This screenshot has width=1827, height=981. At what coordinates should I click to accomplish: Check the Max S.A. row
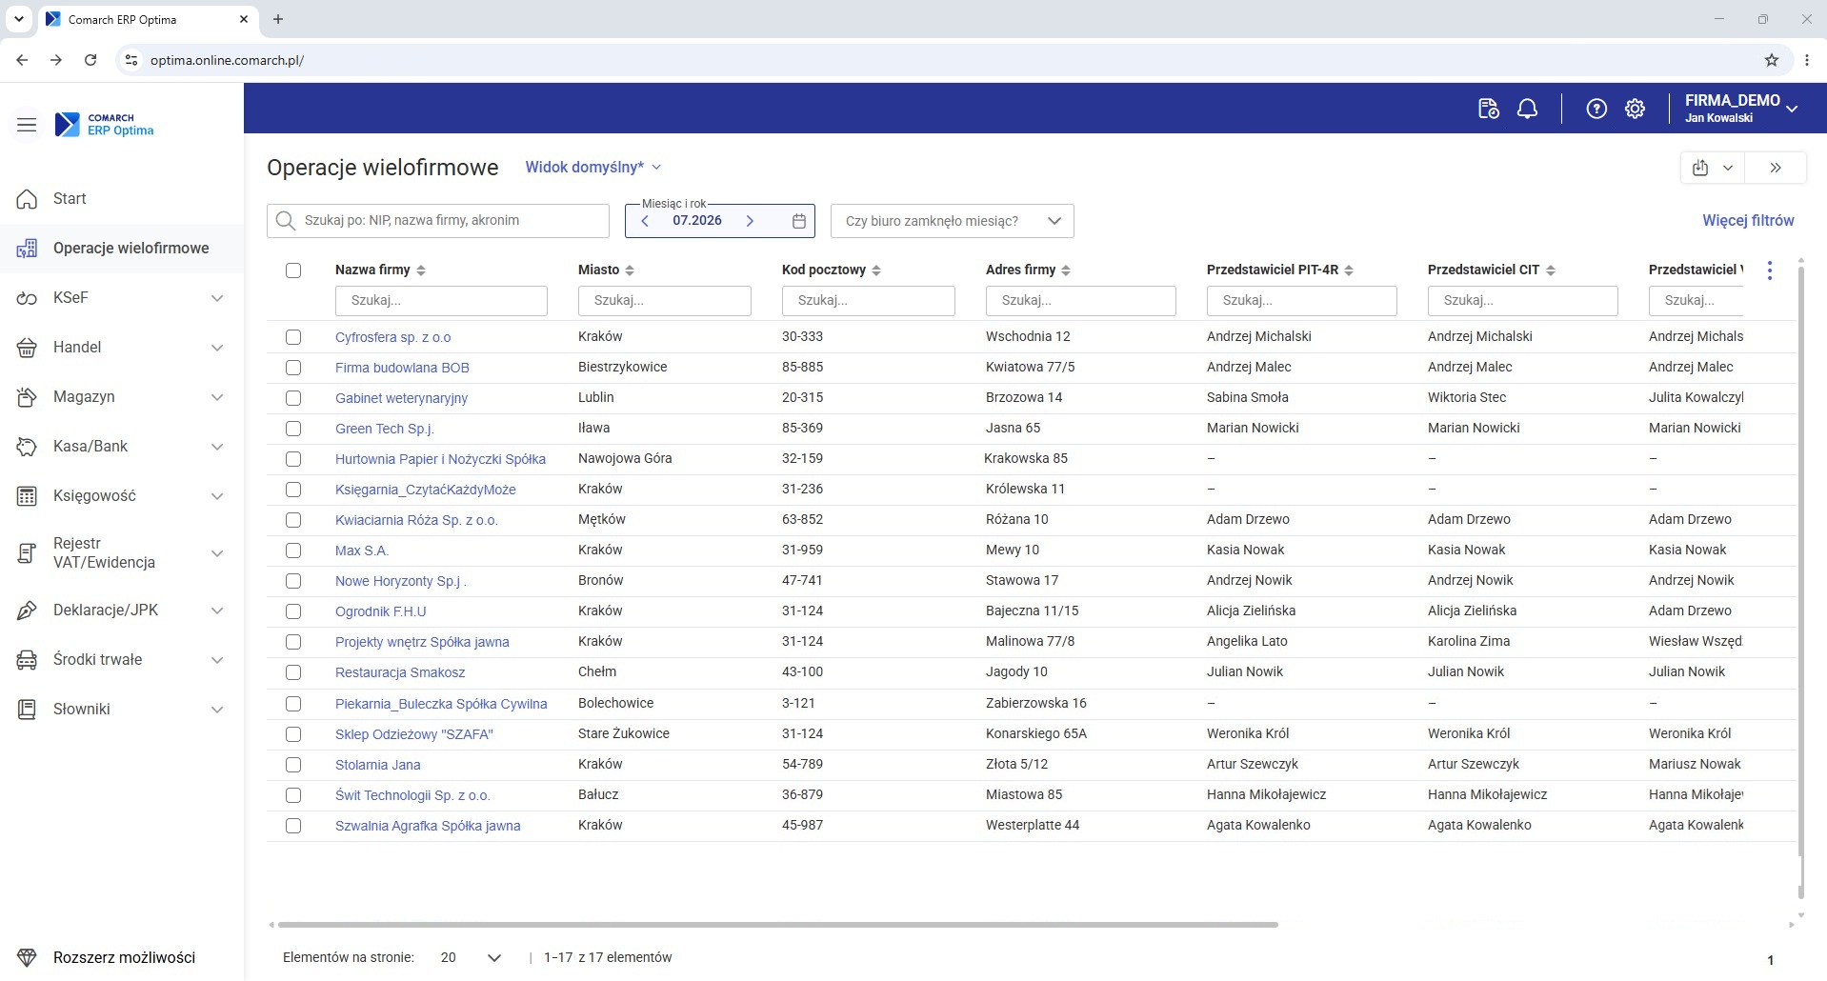point(293,551)
